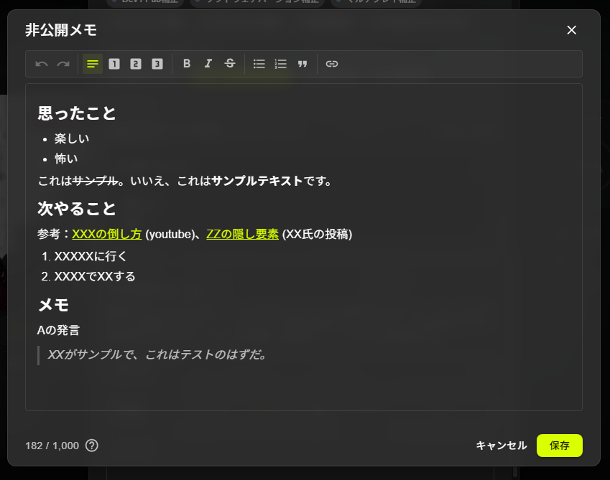
Task: Click the empty editor area below the quote
Action: [x=303, y=387]
